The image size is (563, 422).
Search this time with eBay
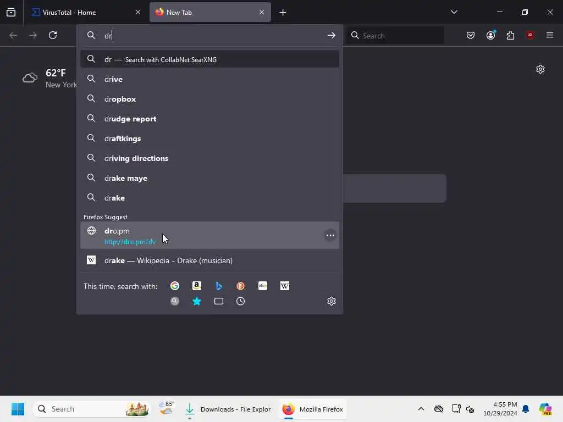coord(263,286)
